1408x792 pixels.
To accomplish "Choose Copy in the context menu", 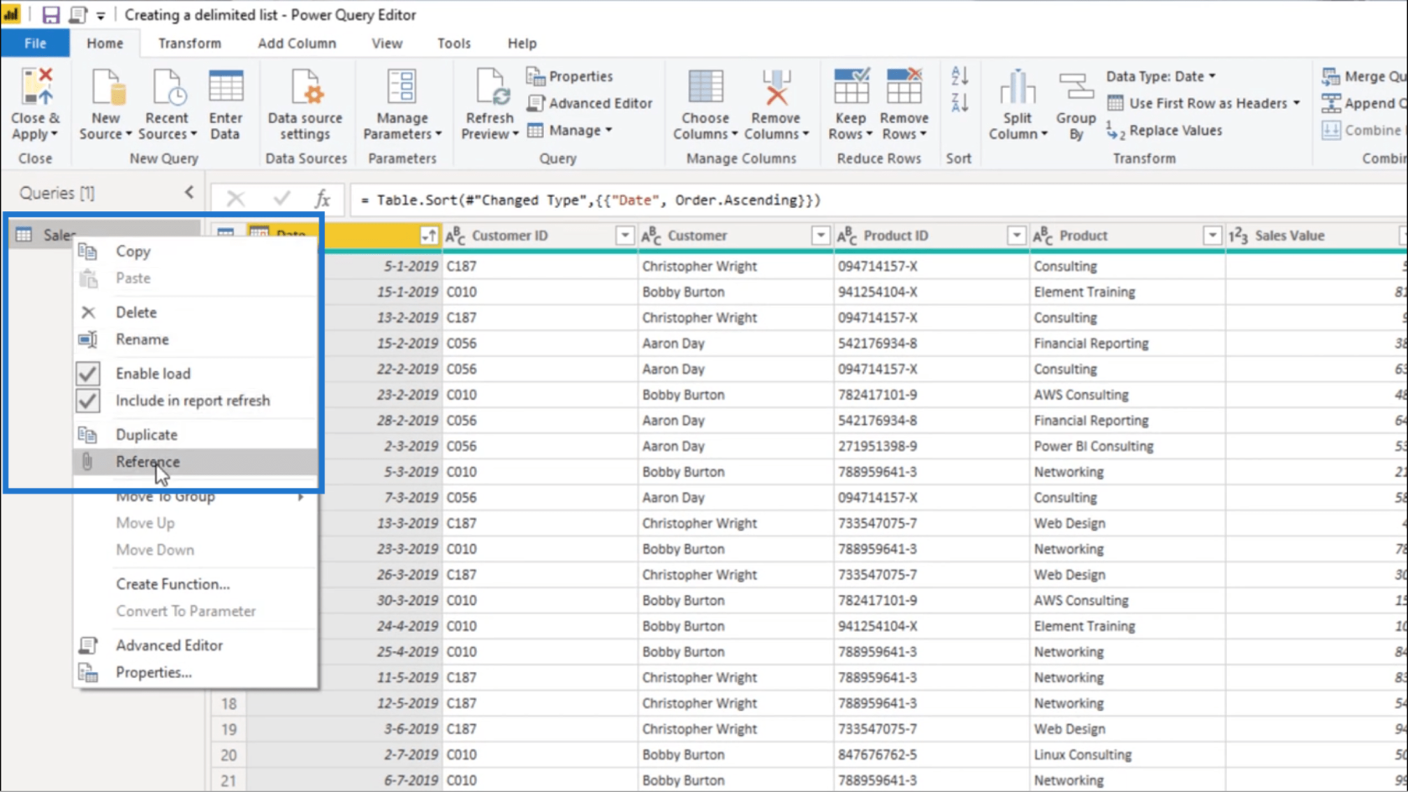I will (195, 251).
